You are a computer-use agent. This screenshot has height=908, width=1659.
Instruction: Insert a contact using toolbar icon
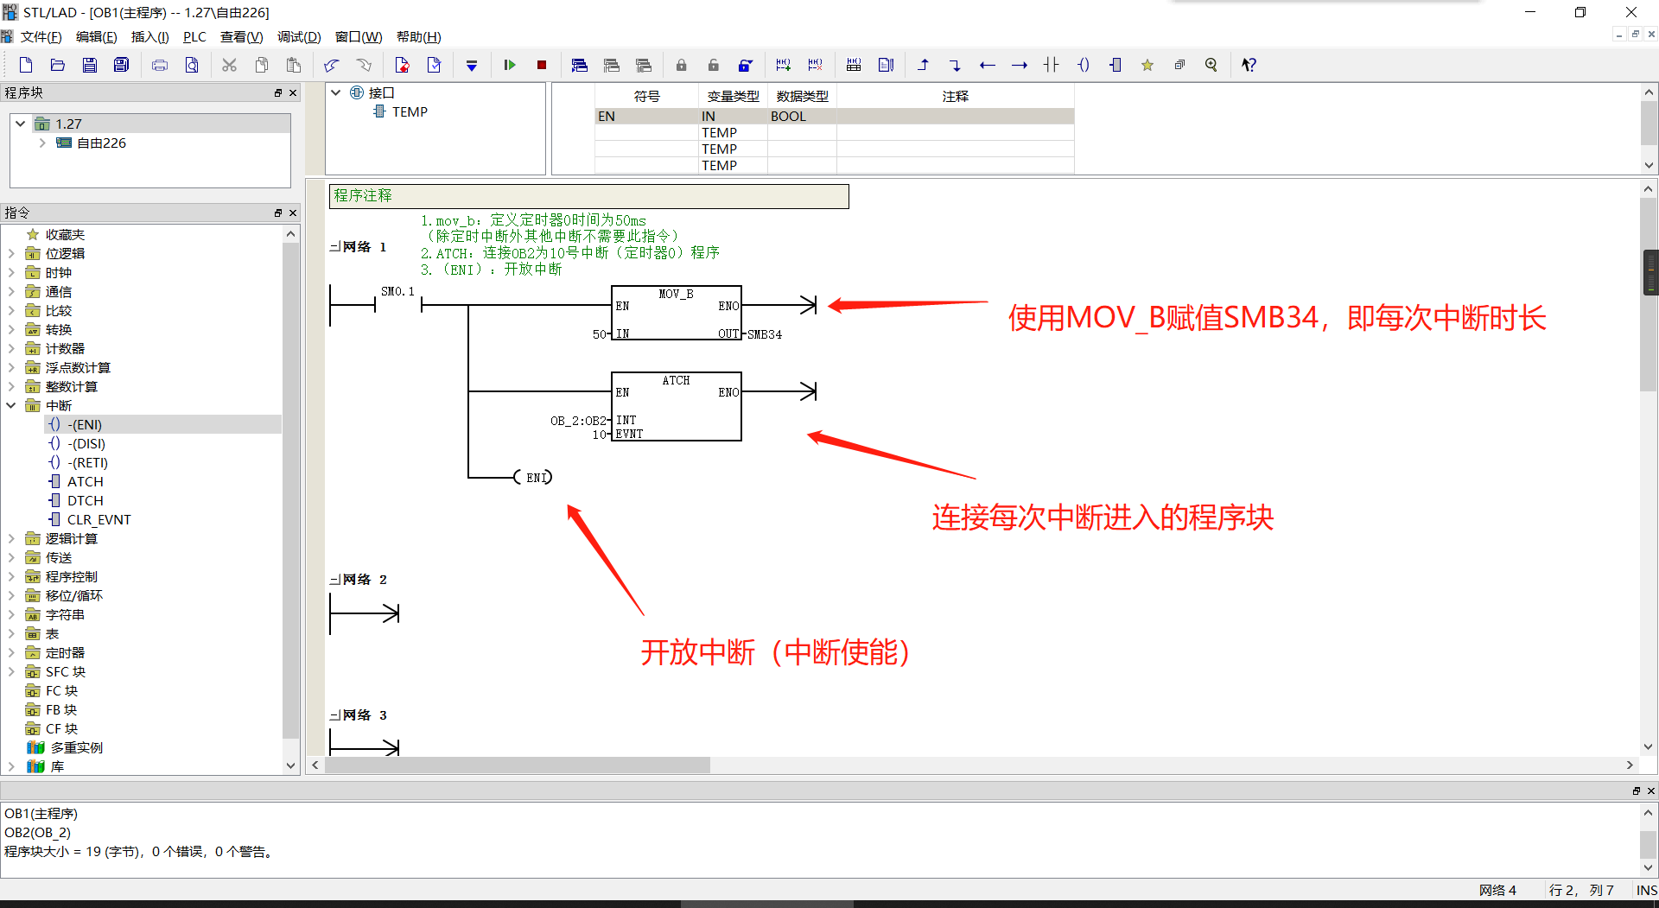[1052, 65]
